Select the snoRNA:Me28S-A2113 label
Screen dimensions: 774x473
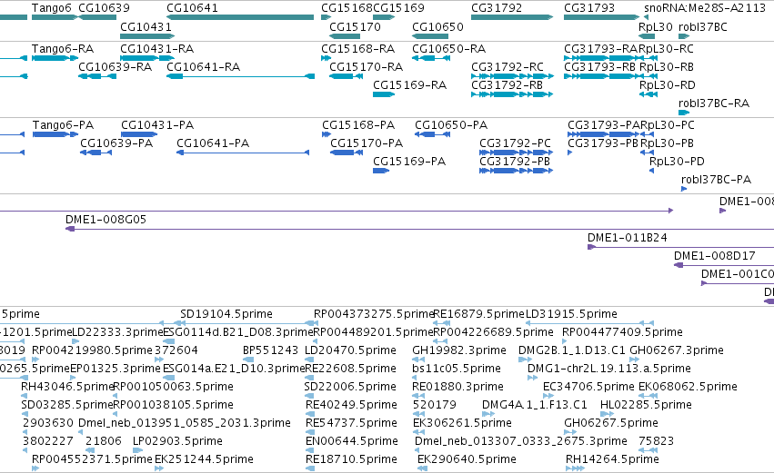point(705,8)
